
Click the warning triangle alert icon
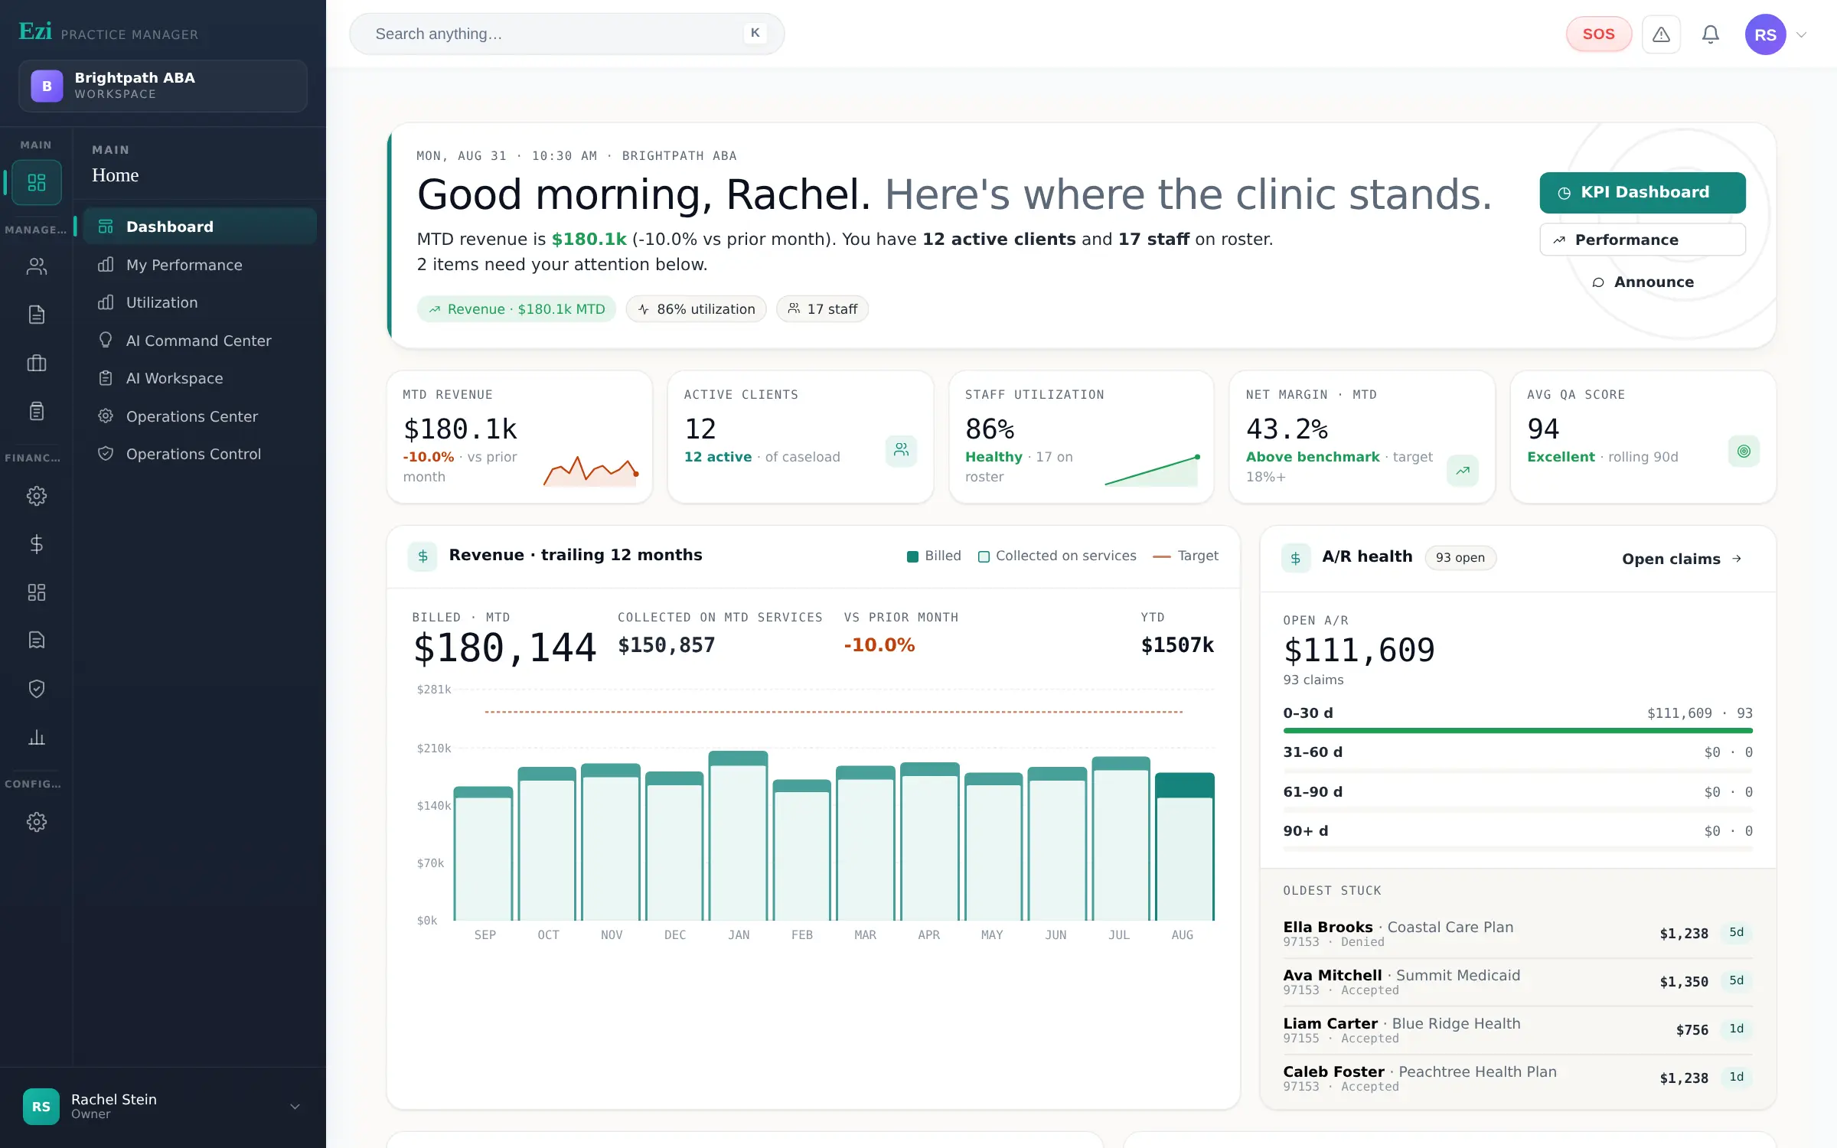(1661, 34)
